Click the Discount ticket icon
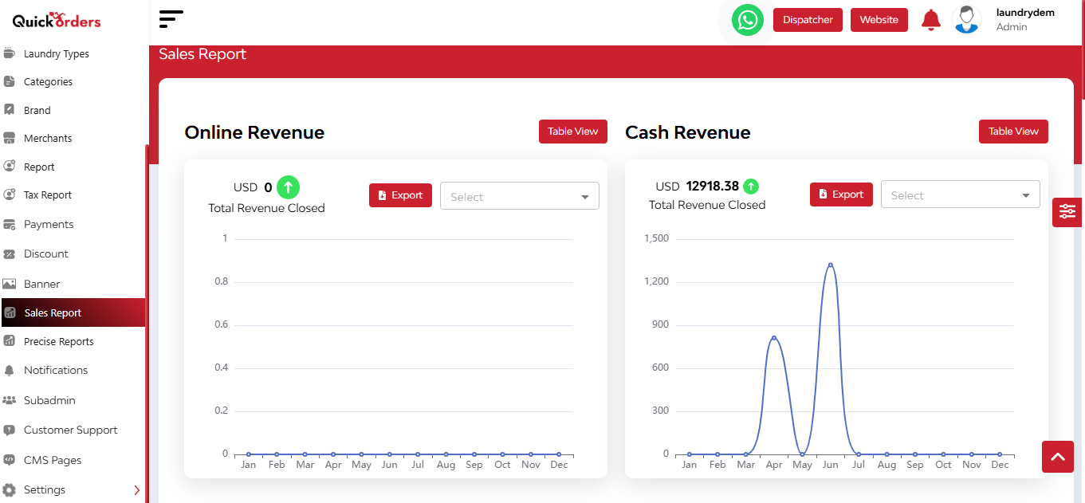The image size is (1085, 503). coord(10,254)
